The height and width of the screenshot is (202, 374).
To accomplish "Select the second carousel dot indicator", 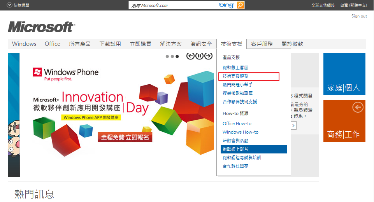I will click(172, 56).
